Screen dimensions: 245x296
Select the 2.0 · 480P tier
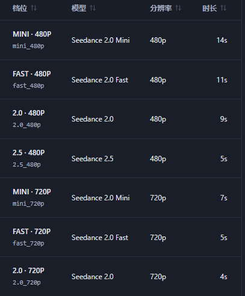pos(120,119)
